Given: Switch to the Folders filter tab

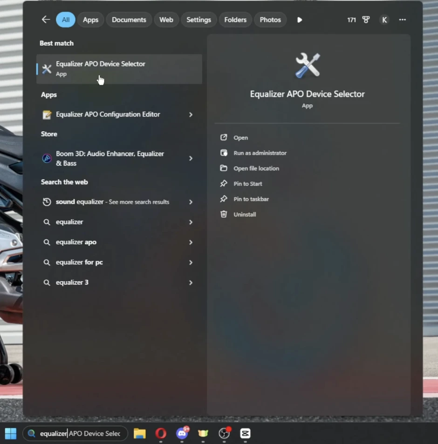Looking at the screenshot, I should click(x=235, y=20).
